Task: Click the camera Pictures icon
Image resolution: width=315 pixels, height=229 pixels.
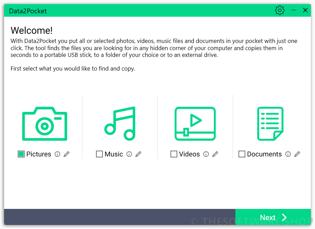Action: pyautogui.click(x=45, y=124)
